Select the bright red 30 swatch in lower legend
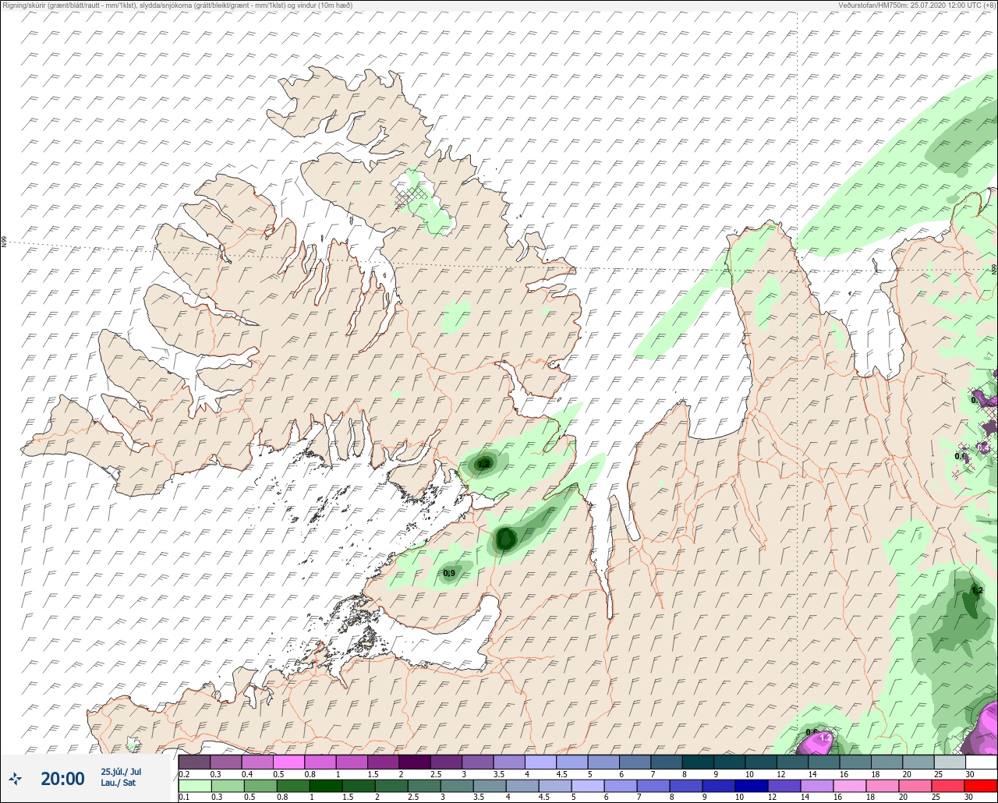The image size is (998, 803). [980, 786]
